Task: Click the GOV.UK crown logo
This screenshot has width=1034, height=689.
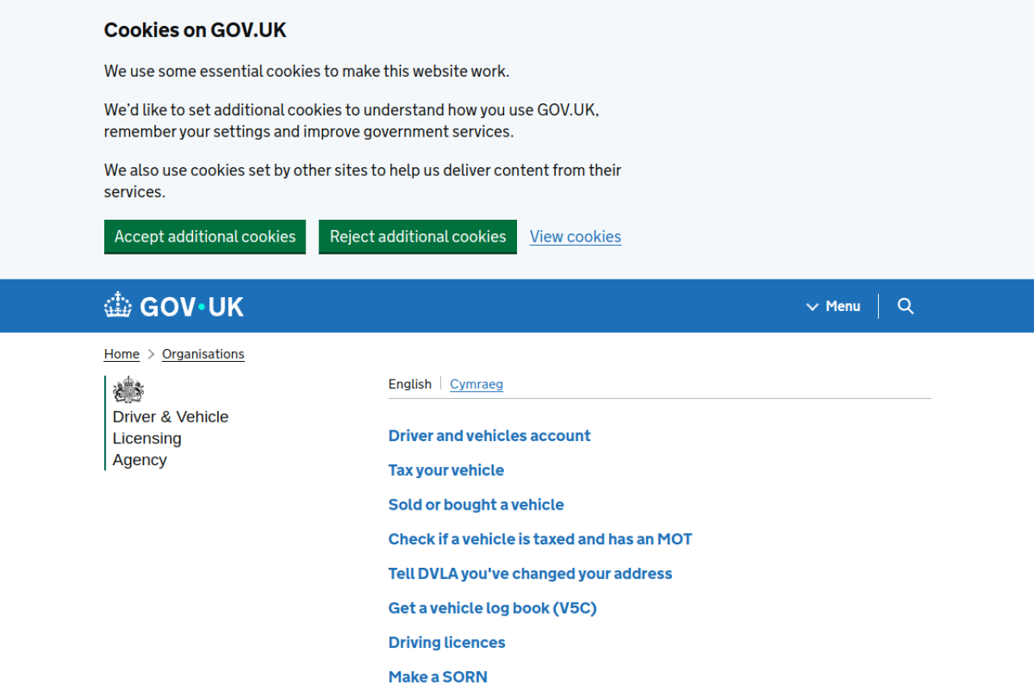Action: (118, 305)
